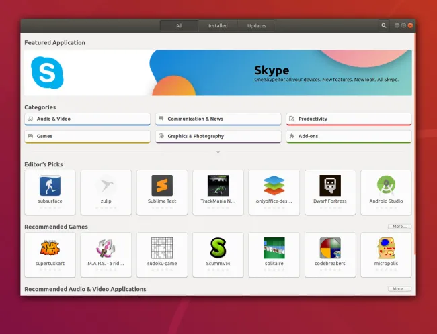Click the Android Studio label

[x=386, y=201]
